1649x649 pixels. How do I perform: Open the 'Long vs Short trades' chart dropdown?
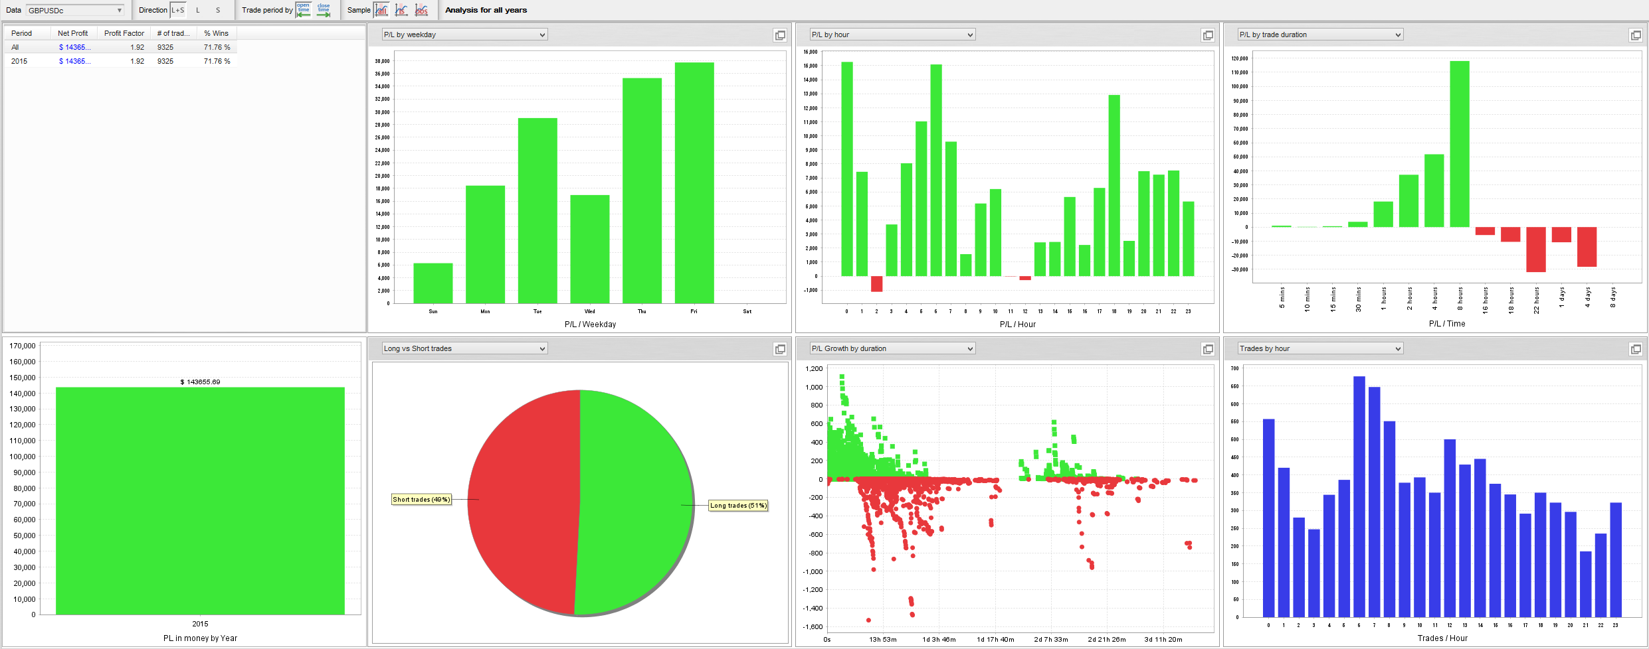click(464, 348)
